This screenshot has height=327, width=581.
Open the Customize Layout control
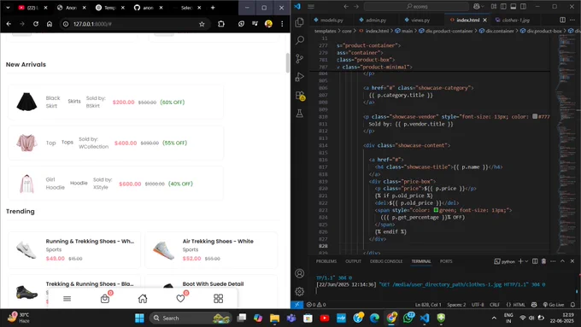pyautogui.click(x=494, y=6)
